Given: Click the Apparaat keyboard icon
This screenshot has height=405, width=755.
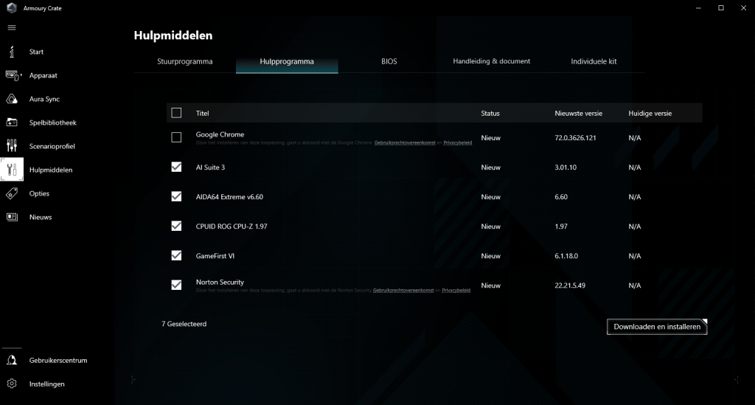Looking at the screenshot, I should 12,75.
